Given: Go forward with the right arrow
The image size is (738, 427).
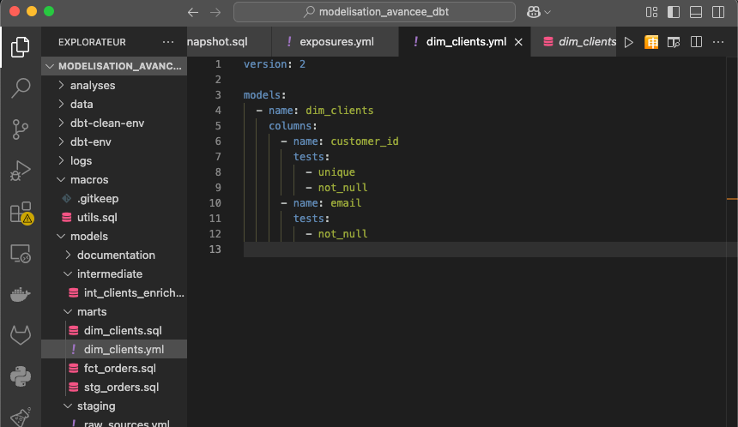Looking at the screenshot, I should click(215, 12).
